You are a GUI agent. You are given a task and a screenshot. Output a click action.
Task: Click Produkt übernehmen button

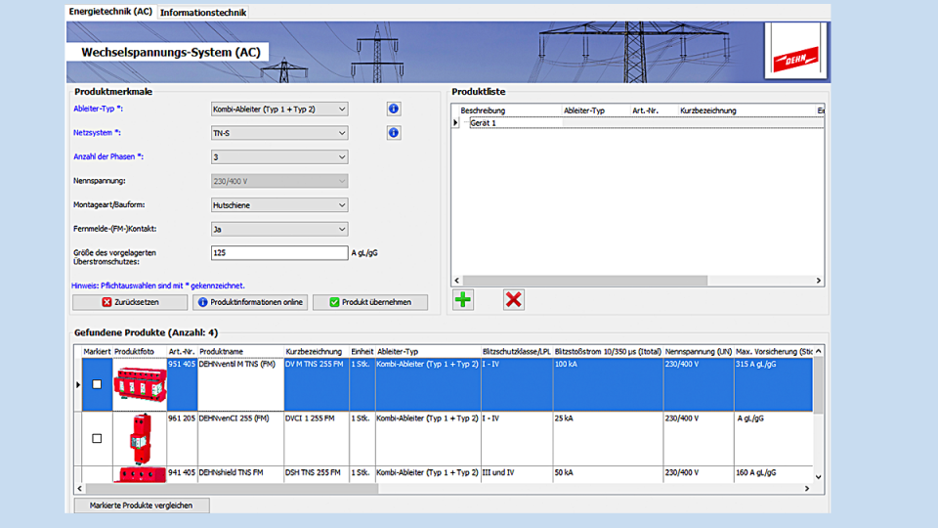pos(370,302)
